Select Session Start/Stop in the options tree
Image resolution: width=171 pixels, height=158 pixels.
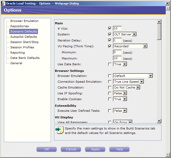coord(24,42)
